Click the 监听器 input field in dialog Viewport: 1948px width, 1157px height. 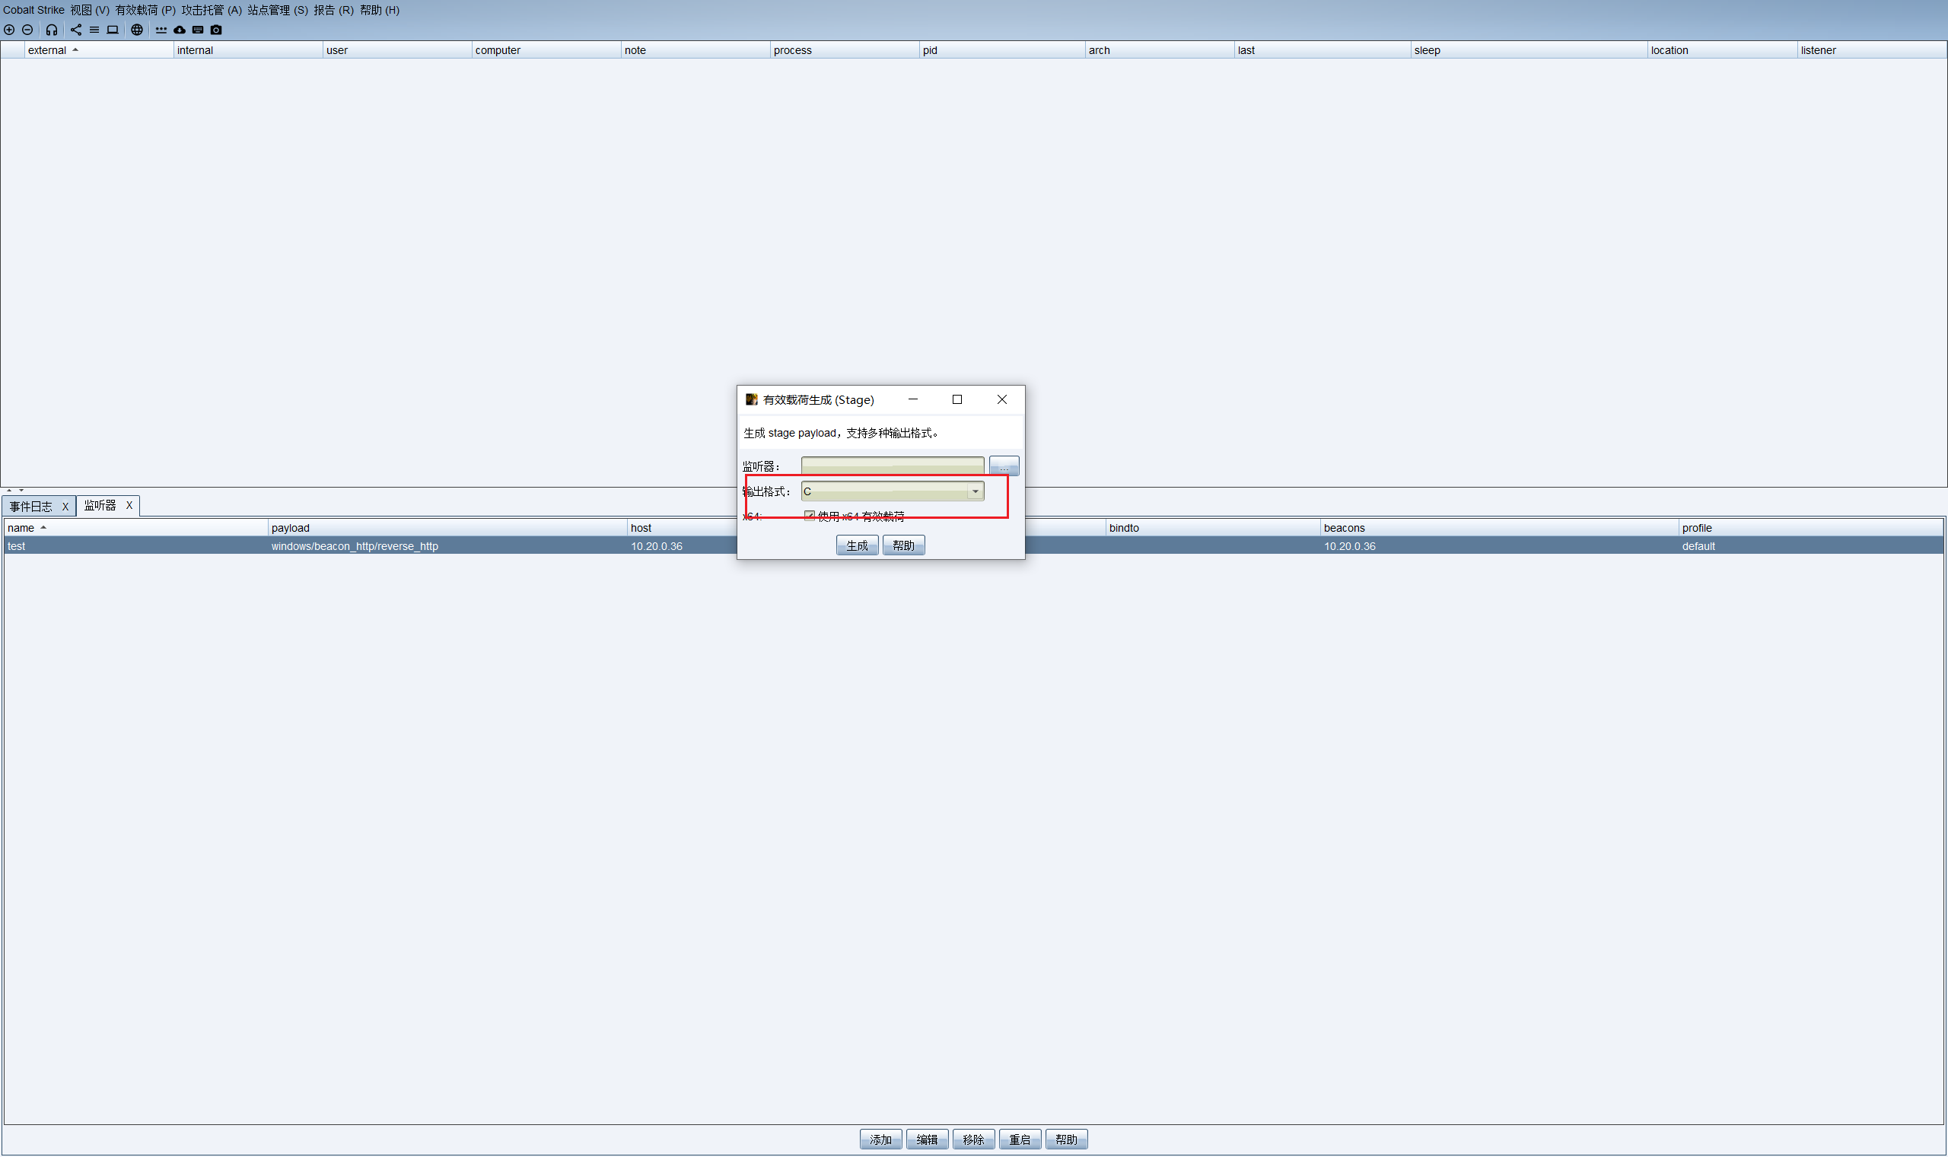tap(891, 466)
